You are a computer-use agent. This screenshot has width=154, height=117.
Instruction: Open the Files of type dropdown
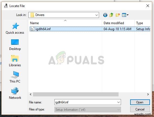[88, 109]
